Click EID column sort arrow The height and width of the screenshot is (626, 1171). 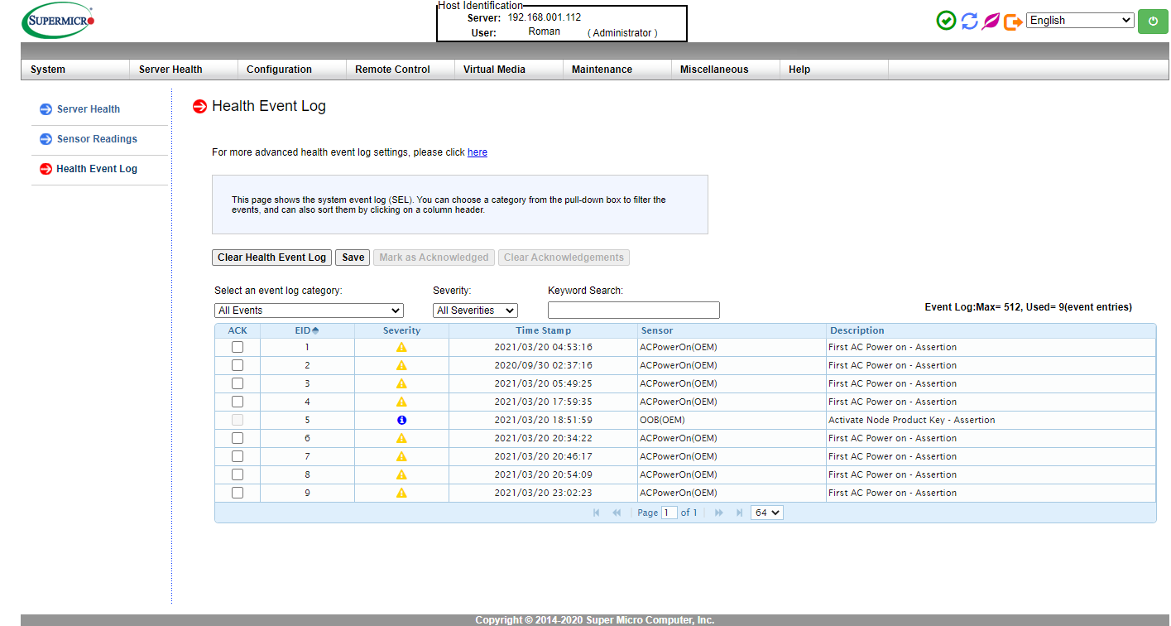315,330
